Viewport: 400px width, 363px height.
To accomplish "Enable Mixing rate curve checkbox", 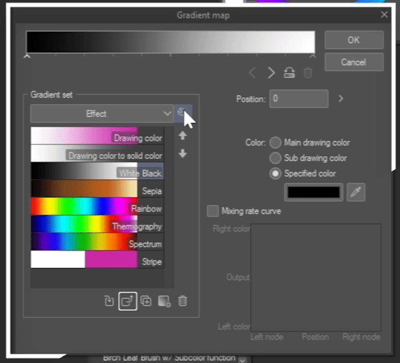I will pos(213,211).
